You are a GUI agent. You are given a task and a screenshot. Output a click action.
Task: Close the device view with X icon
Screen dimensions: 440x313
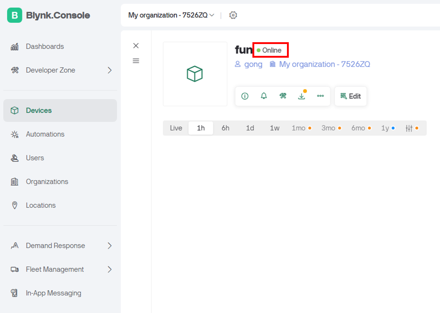pyautogui.click(x=136, y=46)
